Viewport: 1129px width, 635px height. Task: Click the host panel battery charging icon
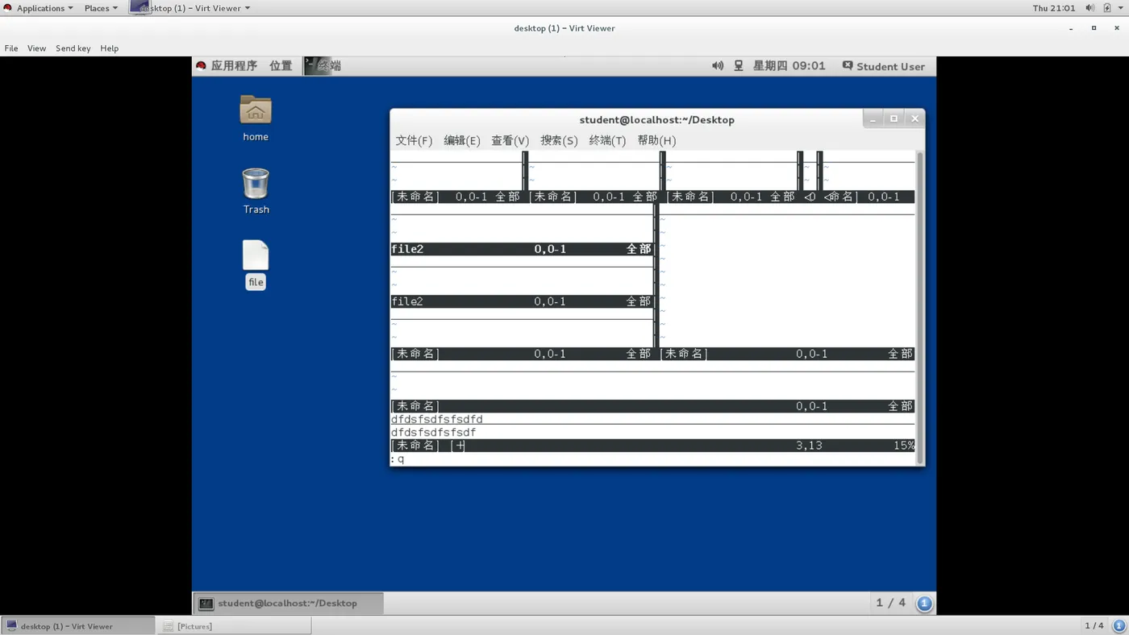point(1106,8)
